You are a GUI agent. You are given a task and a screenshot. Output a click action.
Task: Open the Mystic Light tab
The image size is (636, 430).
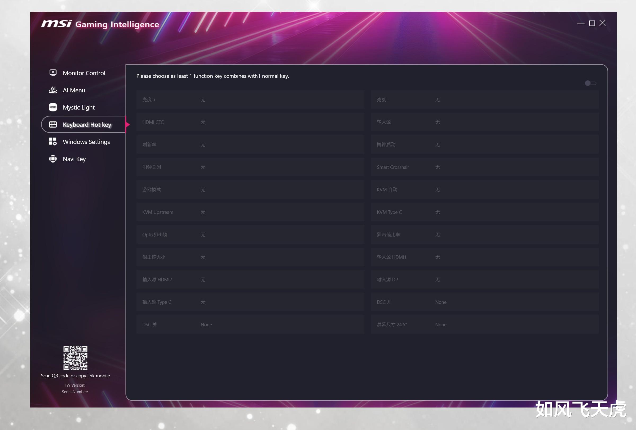pyautogui.click(x=78, y=107)
